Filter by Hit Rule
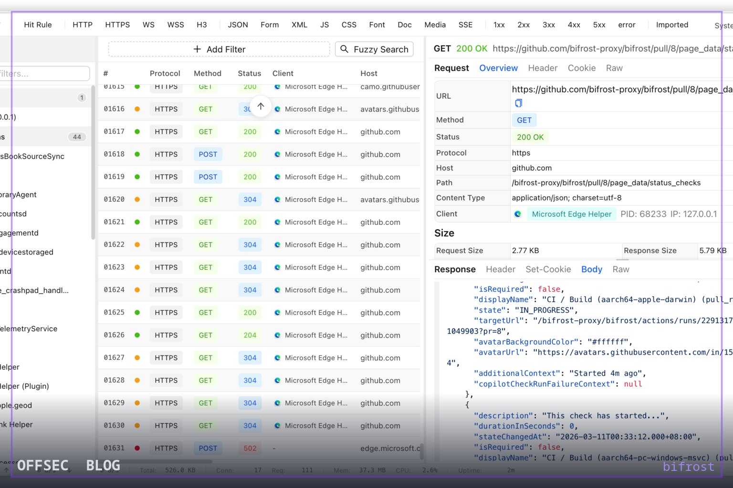733x488 pixels. 38,25
